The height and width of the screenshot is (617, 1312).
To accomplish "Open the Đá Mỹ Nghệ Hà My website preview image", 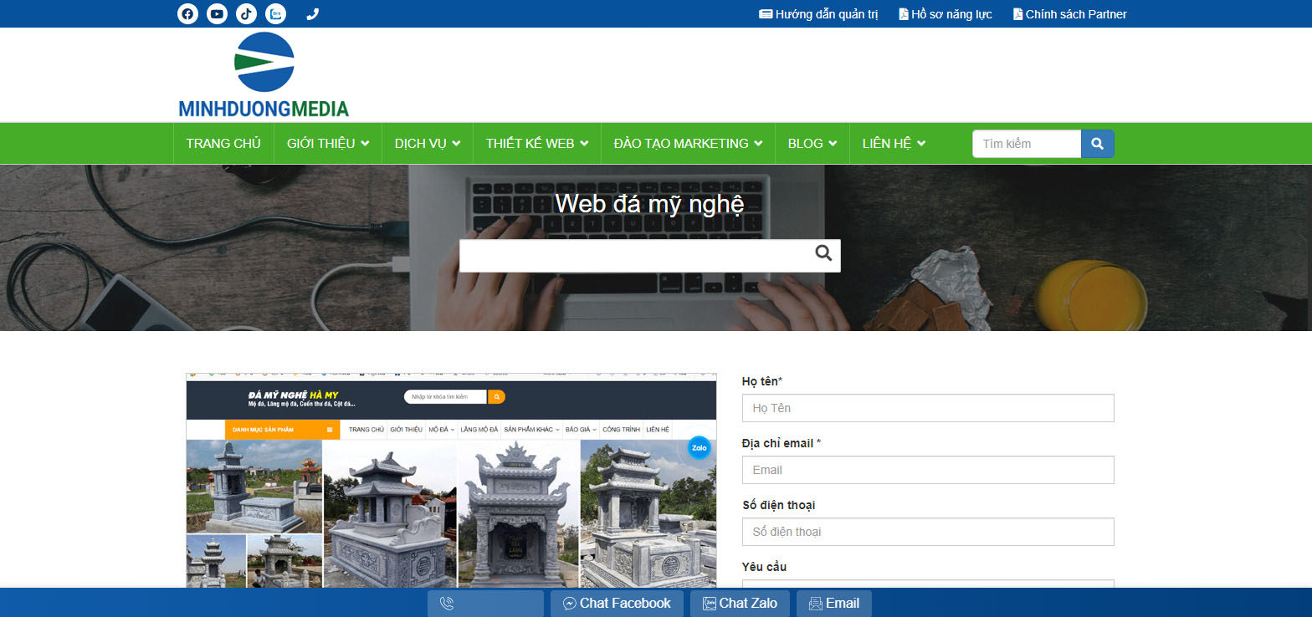I will point(451,480).
